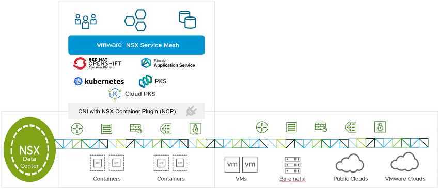Click the database cylinders icon
The height and width of the screenshot is (189, 439).
click(187, 20)
